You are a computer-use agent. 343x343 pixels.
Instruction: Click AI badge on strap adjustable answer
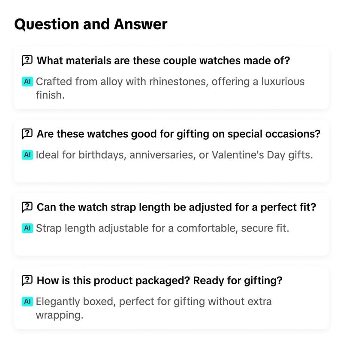27,228
